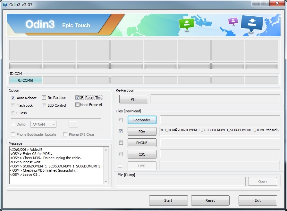Click the first progress bar slot
Image resolution: width=287 pixels, height=211 pixels.
(26, 66)
